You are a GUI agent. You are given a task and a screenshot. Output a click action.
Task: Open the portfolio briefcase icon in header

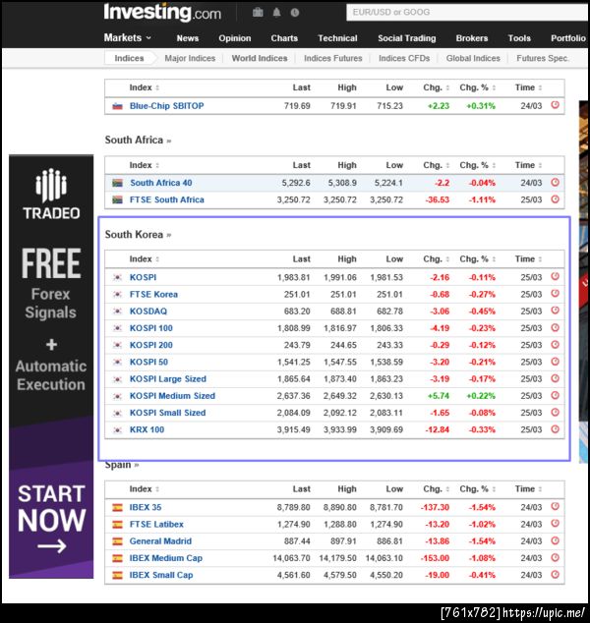[258, 13]
